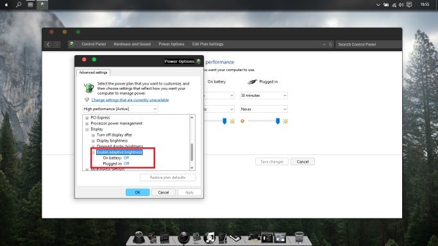The image size is (438, 246).
Task: Refresh the Control Panel address bar
Action: click(330, 44)
